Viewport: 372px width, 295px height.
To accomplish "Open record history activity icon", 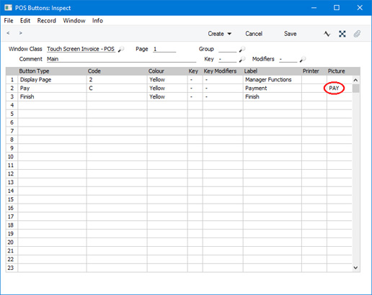I will click(327, 34).
